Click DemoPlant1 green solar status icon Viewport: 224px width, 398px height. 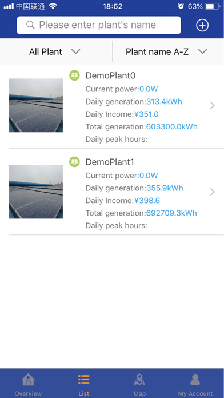point(74,162)
